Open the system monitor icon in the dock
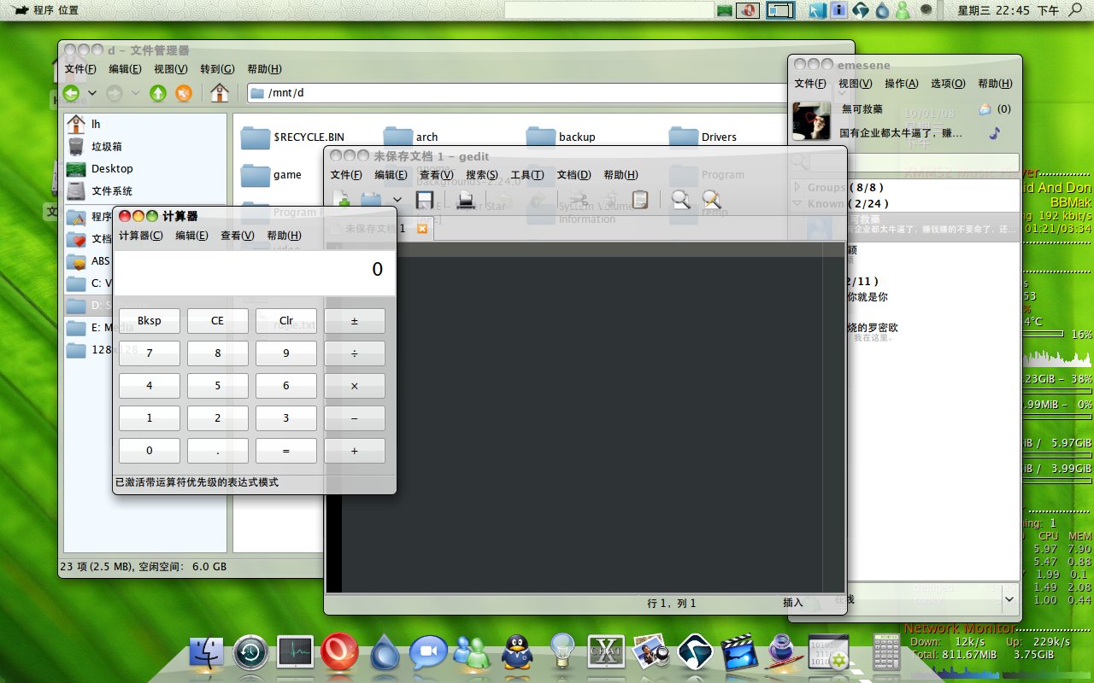Screen dimensions: 1094x683 click(296, 652)
